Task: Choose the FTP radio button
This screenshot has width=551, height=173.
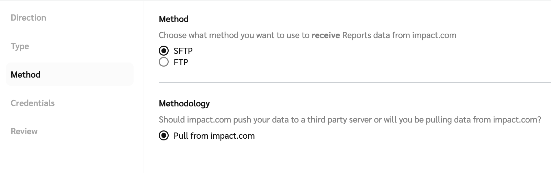Action: 164,62
